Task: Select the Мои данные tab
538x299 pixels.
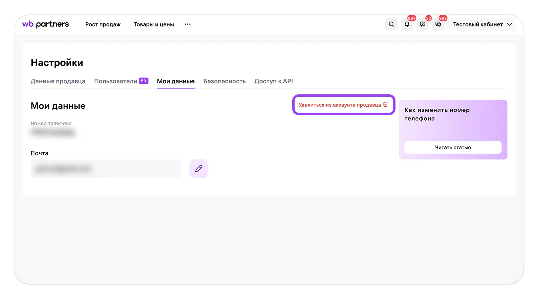Action: click(x=176, y=81)
